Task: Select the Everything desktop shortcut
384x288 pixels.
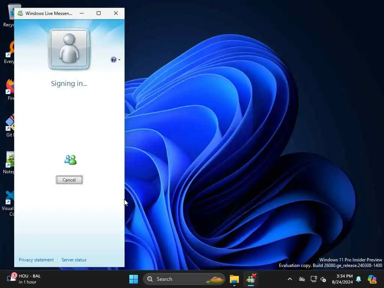Action: pos(9,52)
